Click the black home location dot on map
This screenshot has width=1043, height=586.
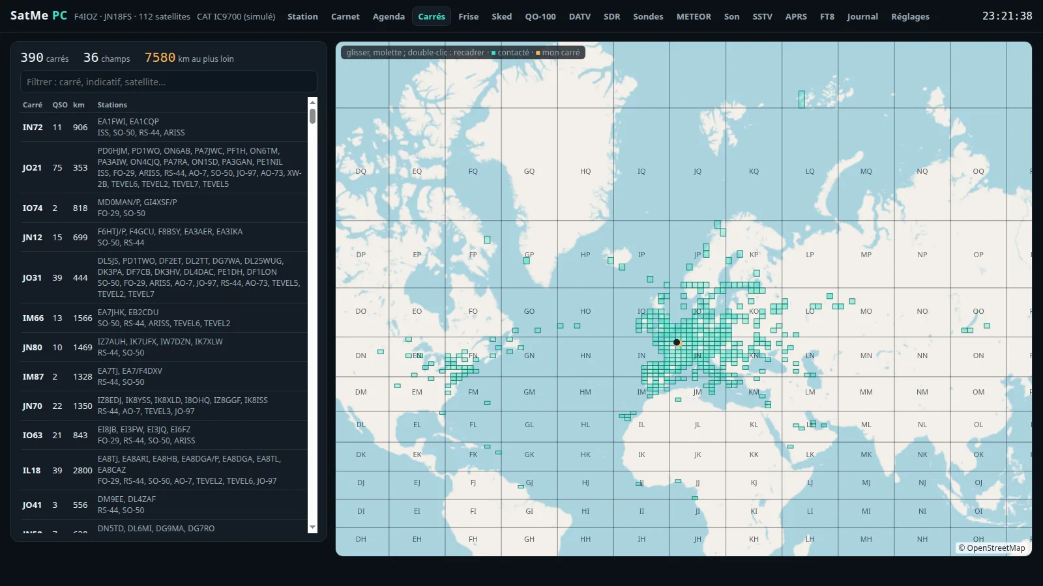tap(677, 342)
